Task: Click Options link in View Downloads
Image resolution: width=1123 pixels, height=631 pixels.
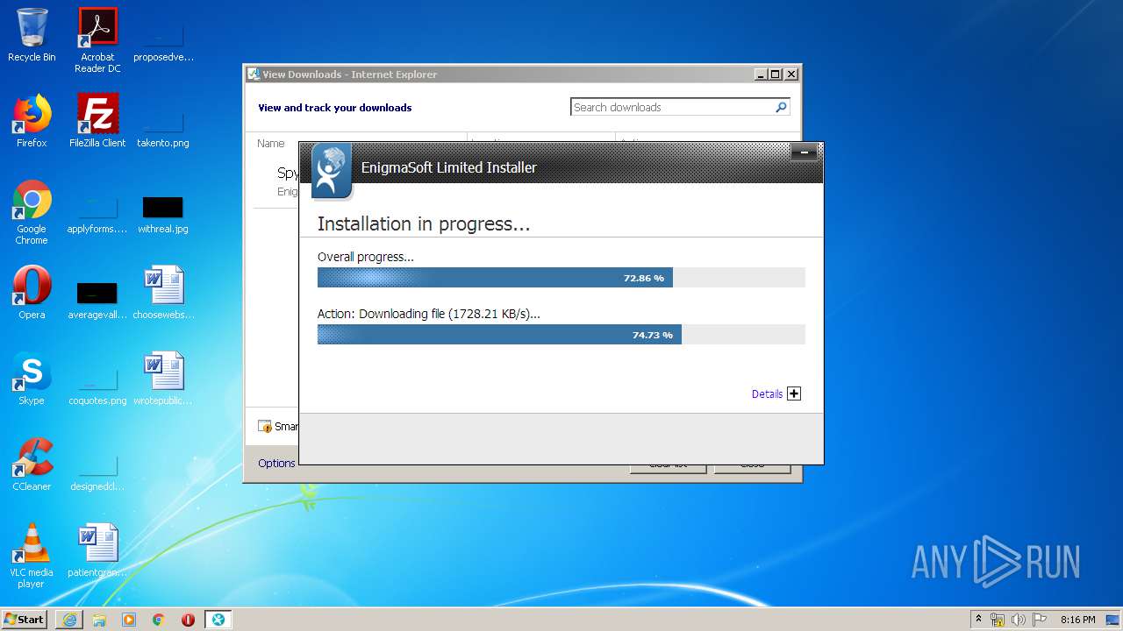Action: tap(276, 464)
